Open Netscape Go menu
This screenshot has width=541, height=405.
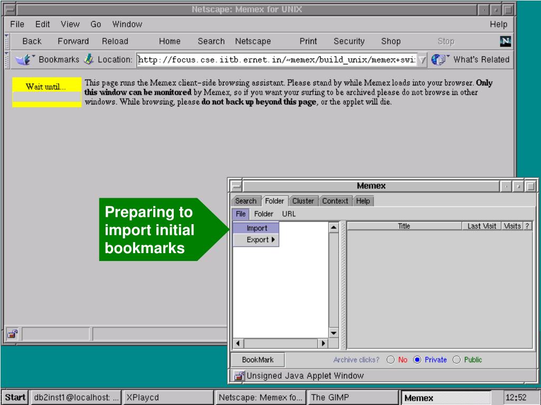pyautogui.click(x=96, y=24)
